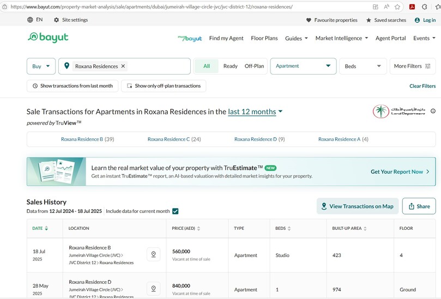Click the myBayut logo link

[190, 38]
